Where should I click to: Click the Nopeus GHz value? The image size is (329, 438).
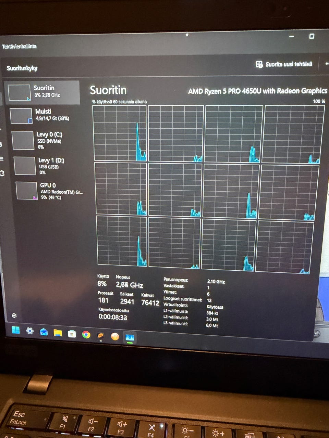point(130,285)
